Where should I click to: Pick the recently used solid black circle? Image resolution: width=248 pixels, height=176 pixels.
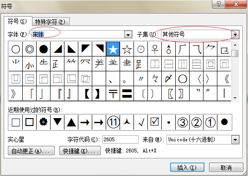click(x=224, y=122)
